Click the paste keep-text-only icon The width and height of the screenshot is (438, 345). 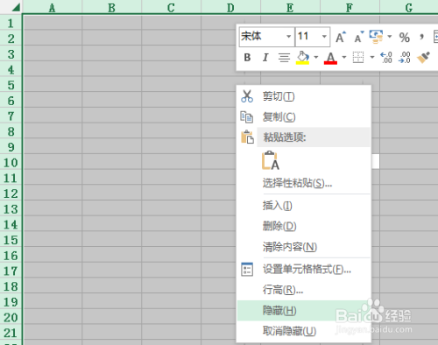pyautogui.click(x=270, y=160)
